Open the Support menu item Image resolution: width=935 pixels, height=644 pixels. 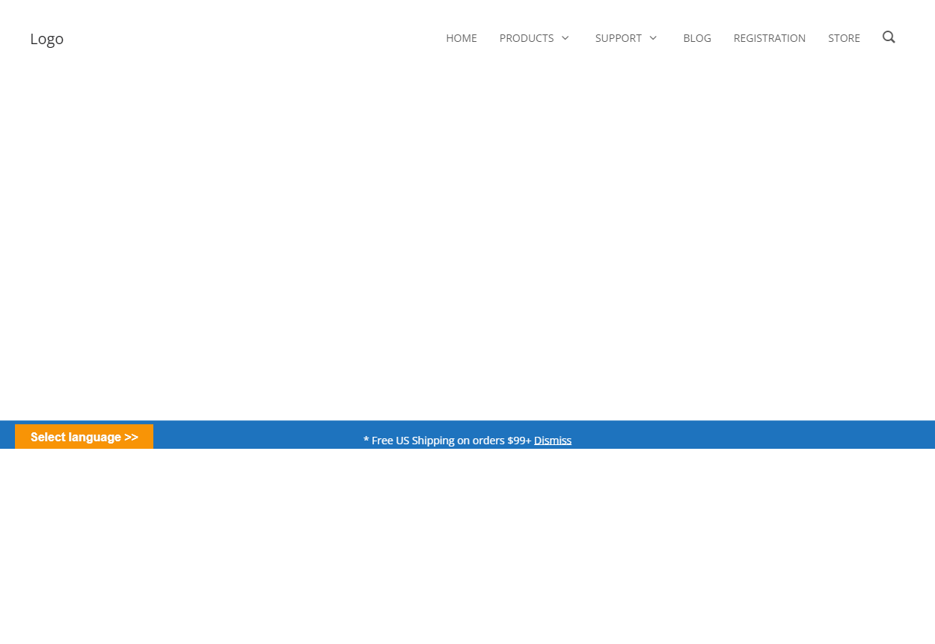[x=619, y=38]
